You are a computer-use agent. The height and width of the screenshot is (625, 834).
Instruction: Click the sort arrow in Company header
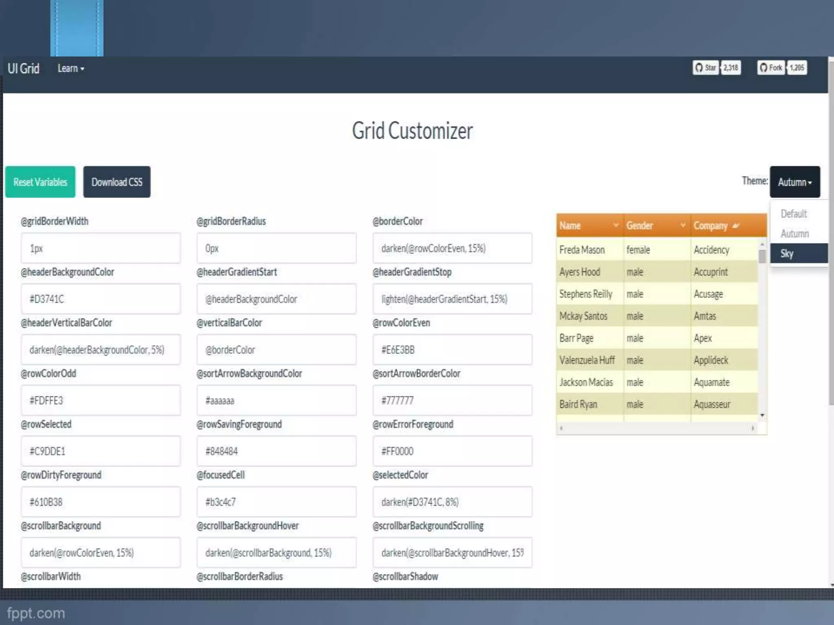735,225
